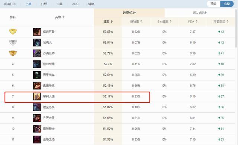Open the 暴怒骑士 champion portrait

pyautogui.click(x=37, y=129)
